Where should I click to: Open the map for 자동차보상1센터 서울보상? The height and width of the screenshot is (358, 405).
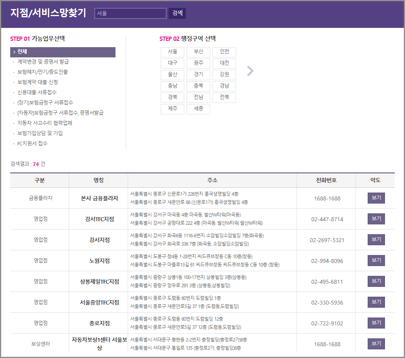pos(376,343)
